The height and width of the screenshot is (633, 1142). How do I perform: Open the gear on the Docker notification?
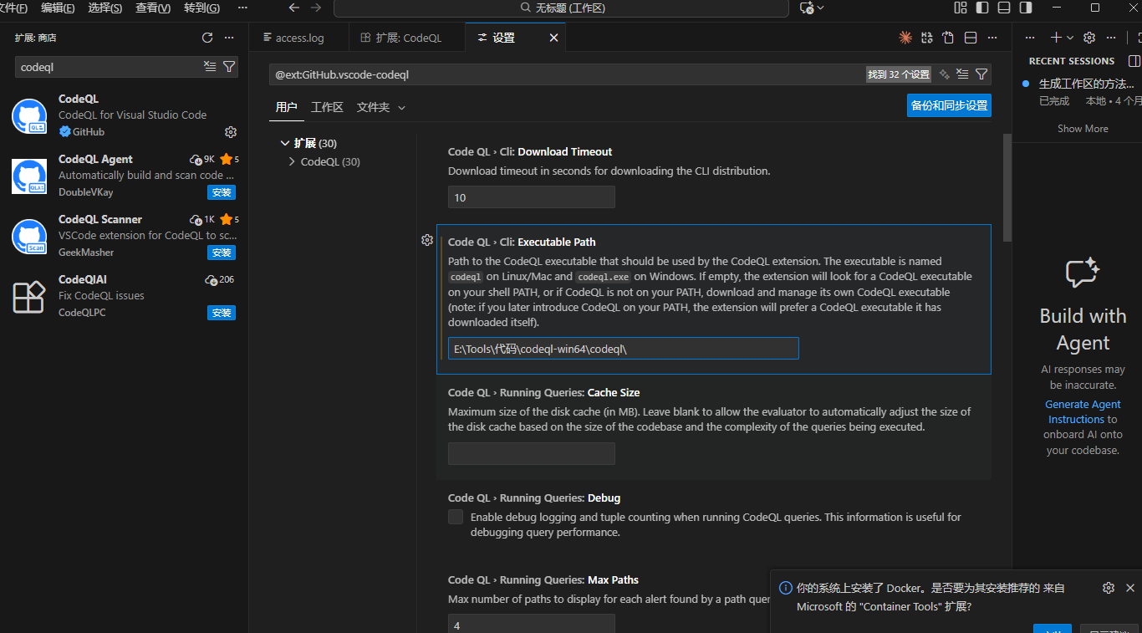click(x=1109, y=588)
